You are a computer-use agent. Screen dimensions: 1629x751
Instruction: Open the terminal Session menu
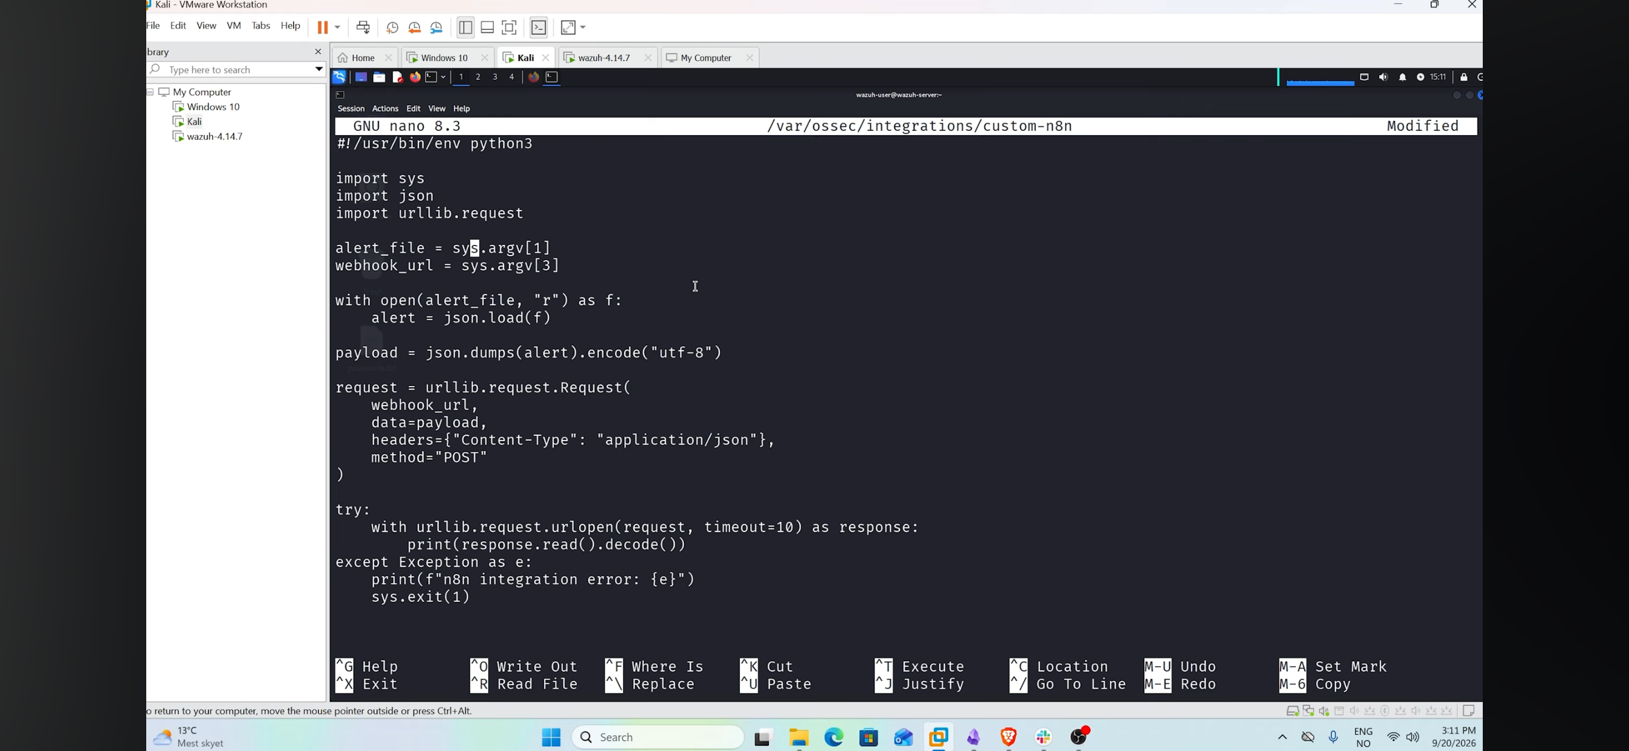[x=351, y=109]
